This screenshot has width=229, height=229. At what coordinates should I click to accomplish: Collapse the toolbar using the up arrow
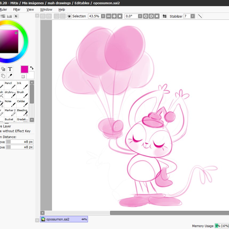pos(37,16)
